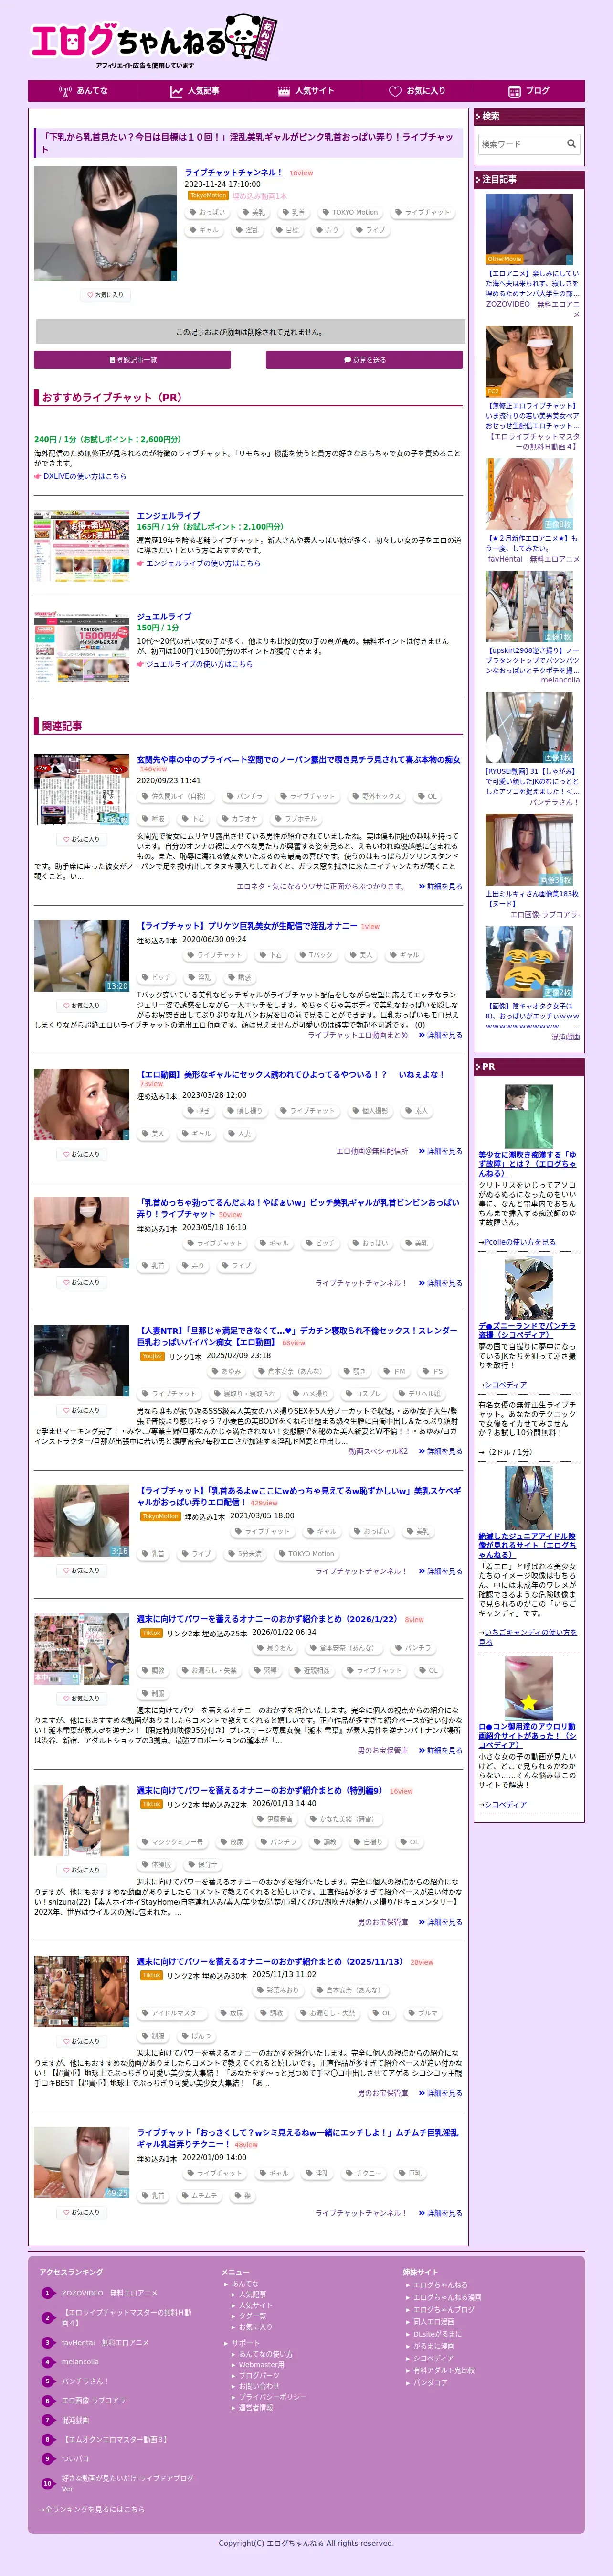Click the crown icon beside 人気サイト
613x2576 pixels.
tap(284, 91)
